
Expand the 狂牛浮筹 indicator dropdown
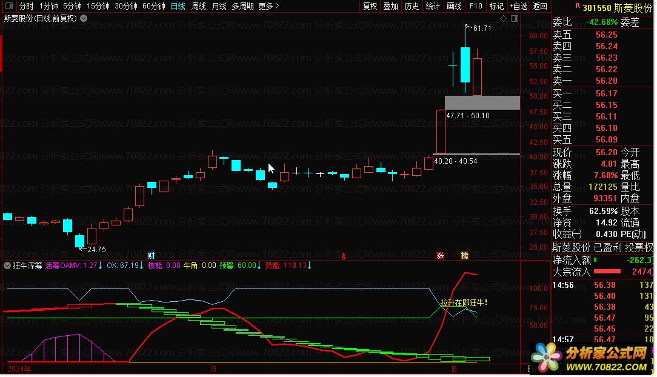[7, 265]
